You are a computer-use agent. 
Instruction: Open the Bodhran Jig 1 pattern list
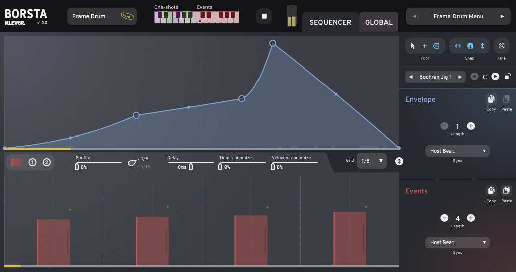pyautogui.click(x=435, y=77)
